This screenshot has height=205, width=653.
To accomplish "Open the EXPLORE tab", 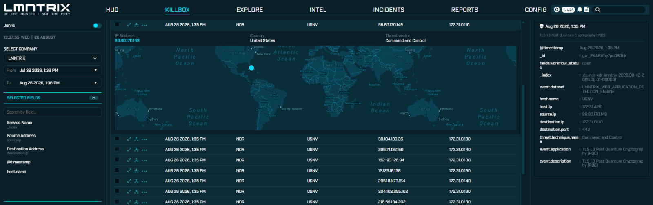I will pyautogui.click(x=250, y=10).
